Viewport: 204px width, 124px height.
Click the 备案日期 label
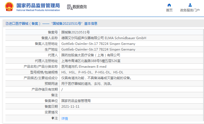[51, 107]
